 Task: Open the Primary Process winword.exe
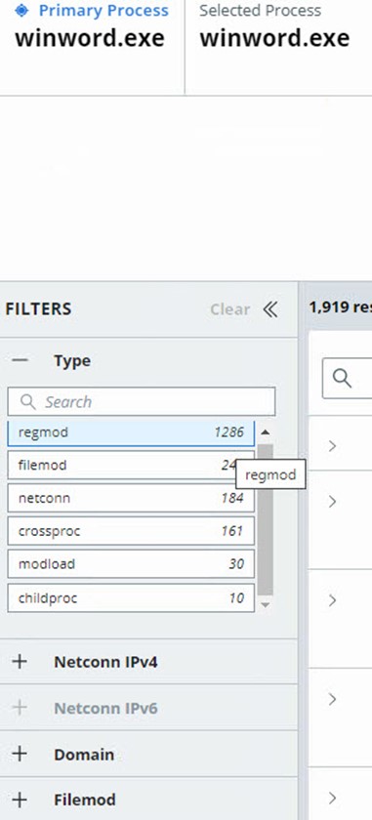click(x=90, y=38)
